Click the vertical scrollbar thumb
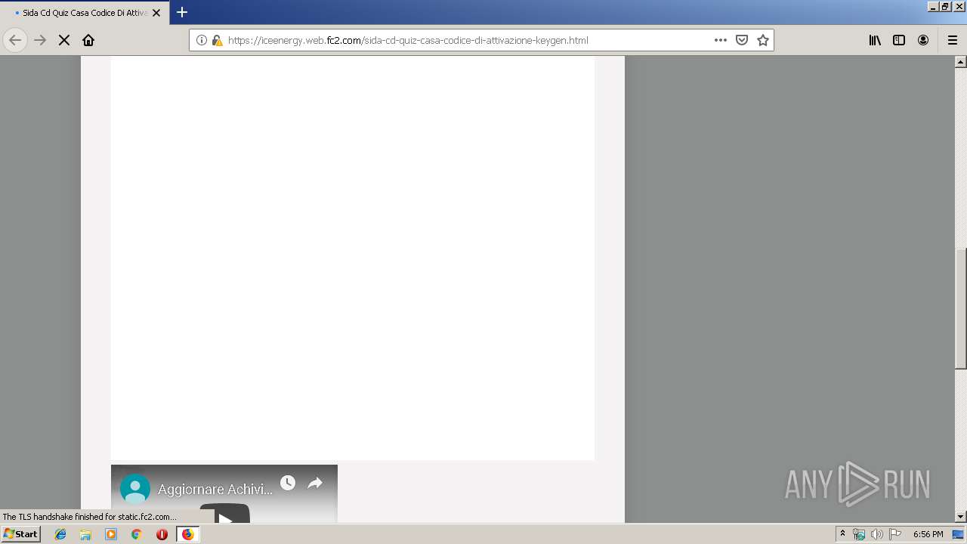The width and height of the screenshot is (967, 544). pyautogui.click(x=961, y=308)
